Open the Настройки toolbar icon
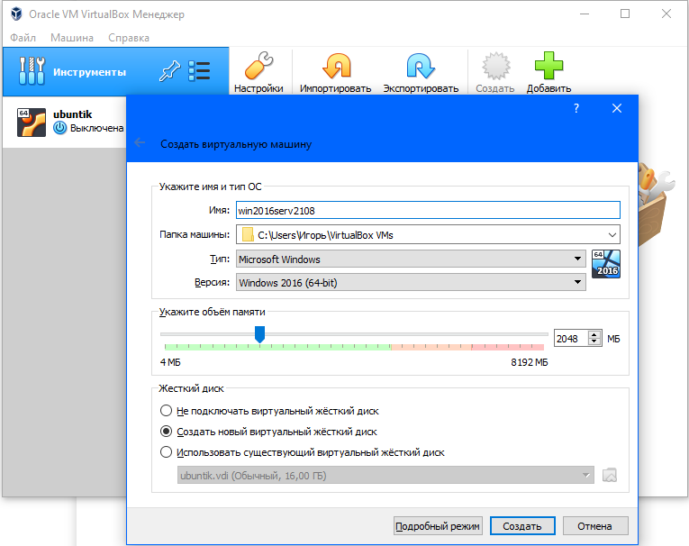Screen dimensions: 689x546 click(258, 66)
